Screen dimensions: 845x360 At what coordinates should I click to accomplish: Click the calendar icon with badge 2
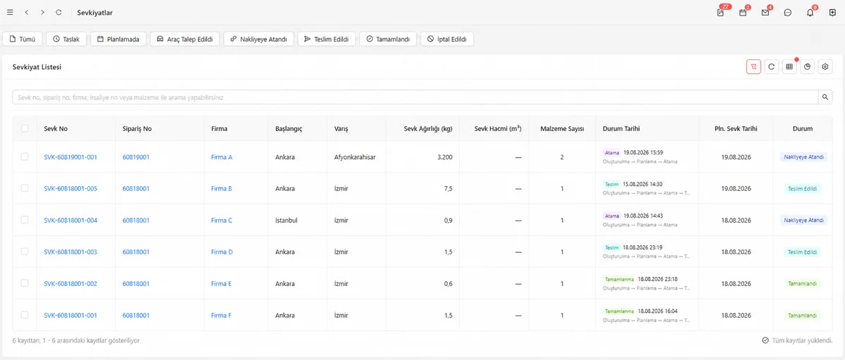pyautogui.click(x=743, y=13)
